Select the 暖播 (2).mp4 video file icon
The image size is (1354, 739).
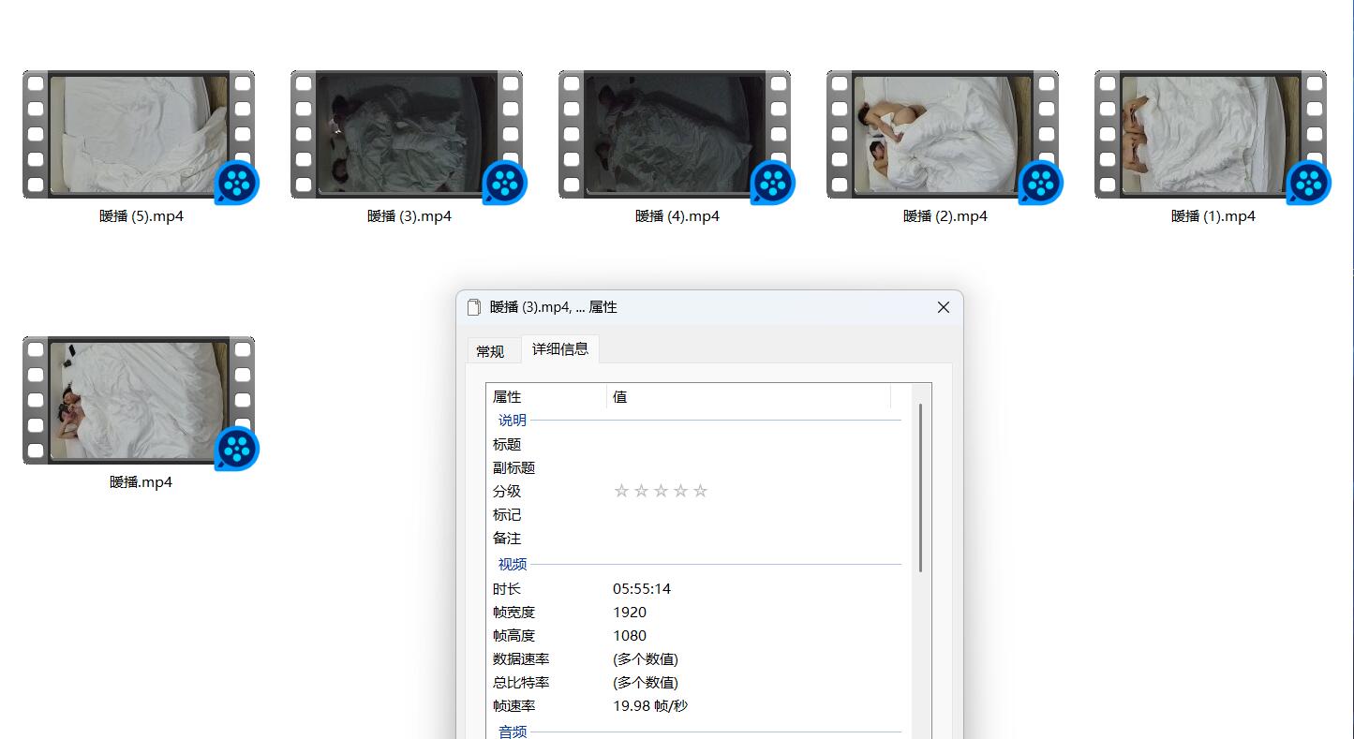click(942, 135)
